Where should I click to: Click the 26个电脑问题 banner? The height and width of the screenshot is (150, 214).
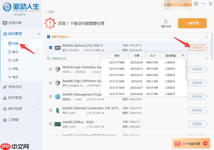tap(191, 143)
